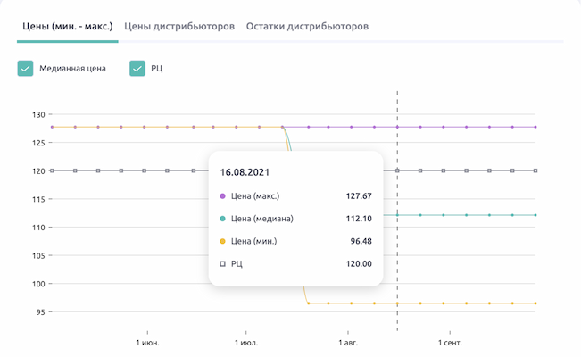This screenshot has height=357, width=581.
Task: Click the first РЦ square data point
Action: click(x=53, y=170)
